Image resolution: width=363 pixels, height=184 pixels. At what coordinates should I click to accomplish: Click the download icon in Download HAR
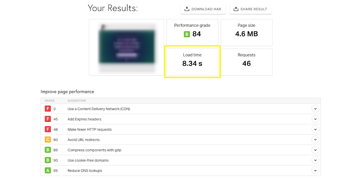[x=187, y=9]
